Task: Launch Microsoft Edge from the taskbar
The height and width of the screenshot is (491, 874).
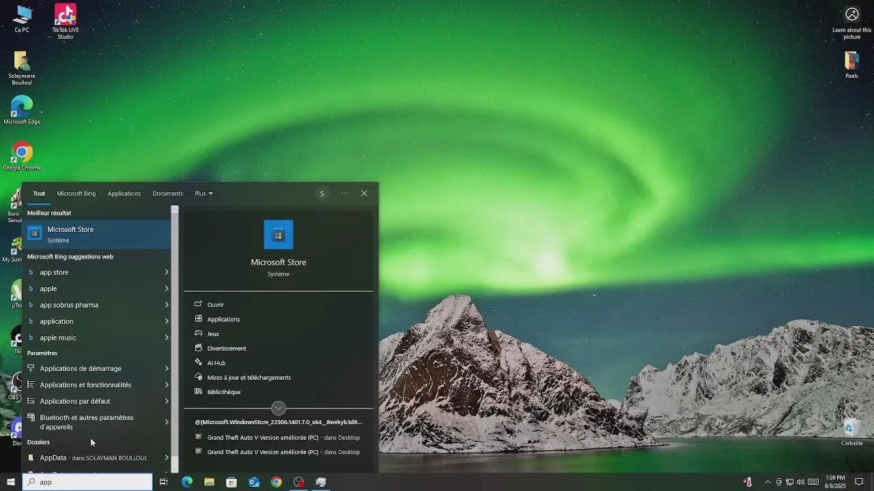Action: [x=186, y=482]
